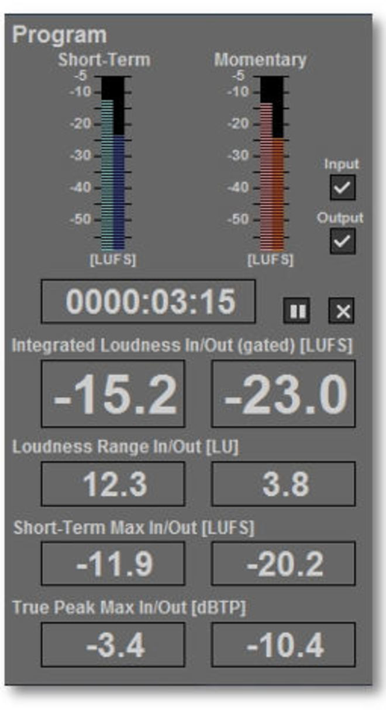The image size is (386, 710).
Task: Uncheck the Input checkbox
Action: 342,188
